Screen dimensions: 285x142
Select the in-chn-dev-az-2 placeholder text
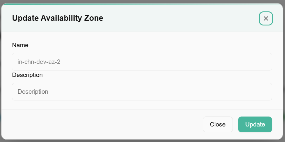[x=39, y=62]
